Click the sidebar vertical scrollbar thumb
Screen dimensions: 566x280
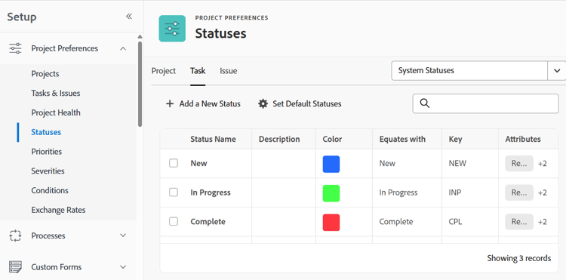(140, 84)
